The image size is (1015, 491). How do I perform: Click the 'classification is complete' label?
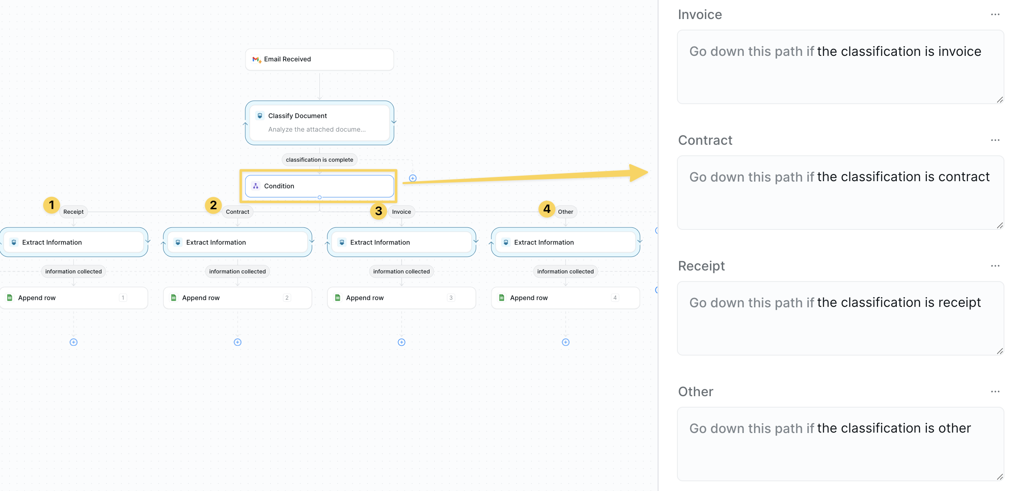click(x=319, y=160)
